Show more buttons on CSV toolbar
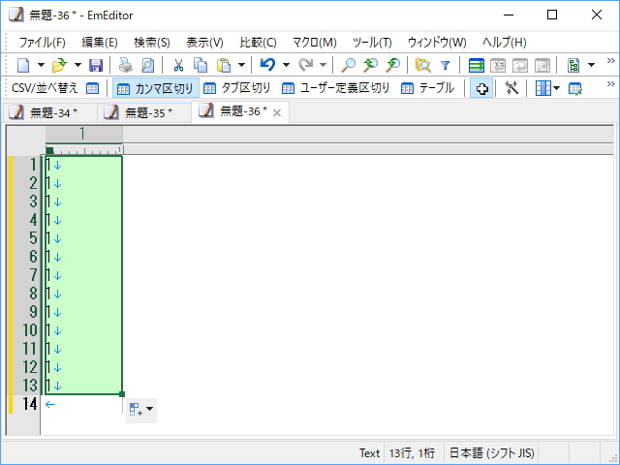Screen dimensions: 620x465 pyautogui.click(x=611, y=84)
